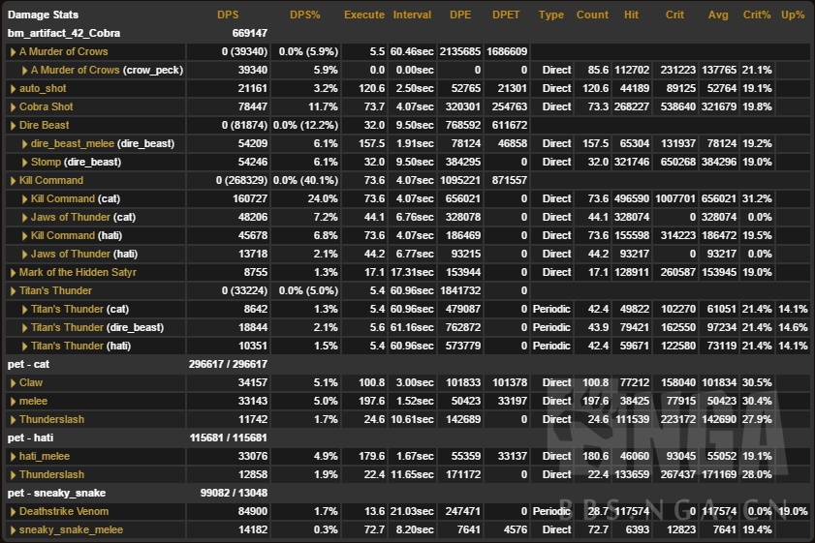Expand the auto_shot row triangle
Screen dimensions: 815x543
click(13, 89)
